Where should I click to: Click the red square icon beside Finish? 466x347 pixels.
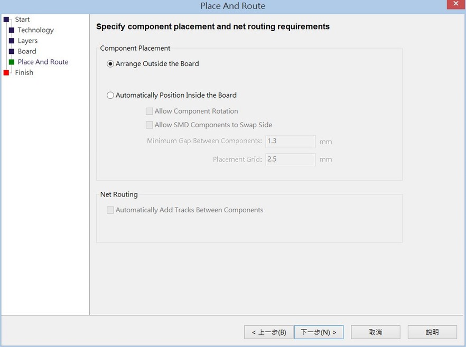(x=6, y=72)
